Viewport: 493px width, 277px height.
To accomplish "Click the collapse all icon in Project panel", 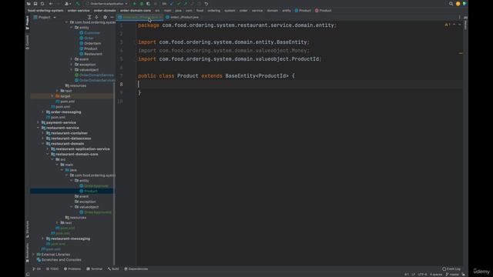I will click(97, 17).
